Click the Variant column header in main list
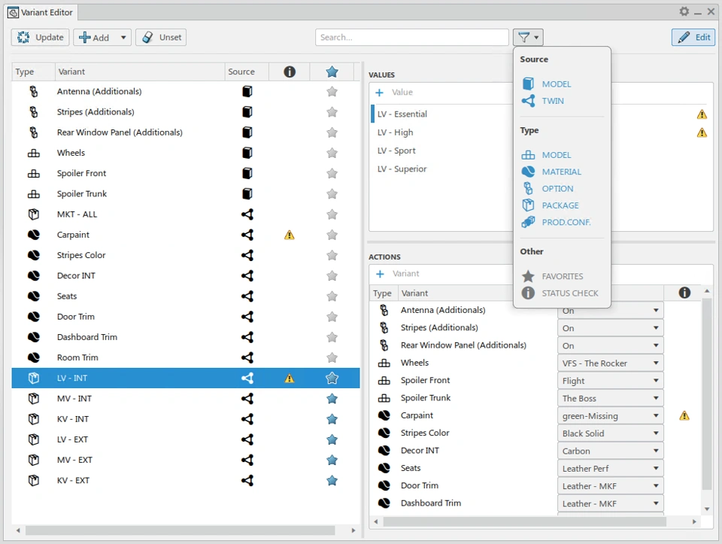The image size is (722, 544). (x=140, y=72)
